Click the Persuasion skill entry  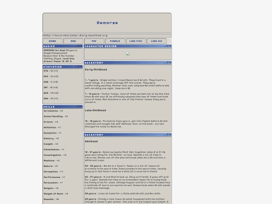pos(53,183)
